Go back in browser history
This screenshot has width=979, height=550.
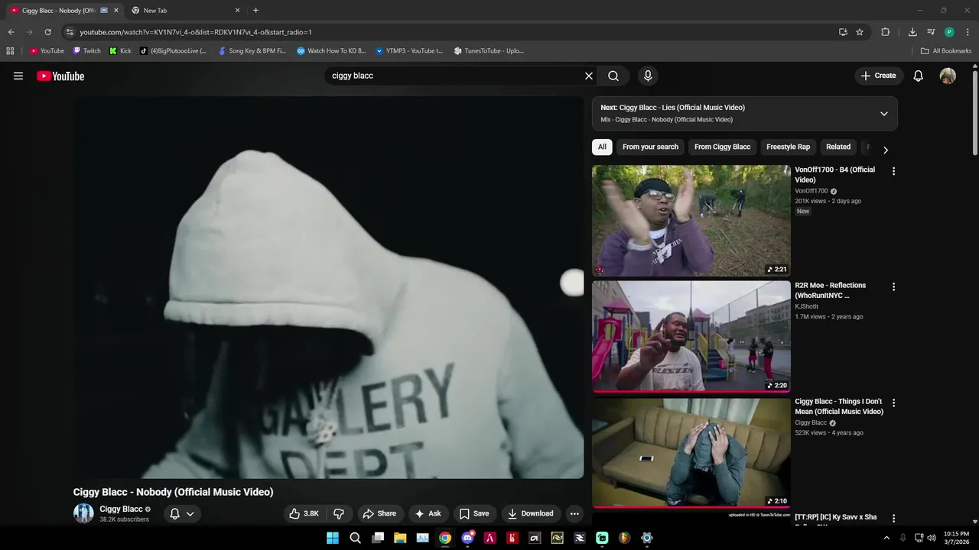click(11, 32)
